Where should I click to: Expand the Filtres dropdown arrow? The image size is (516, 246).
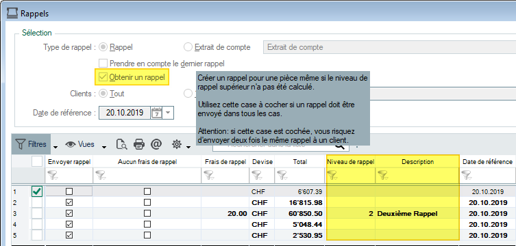[x=56, y=147]
